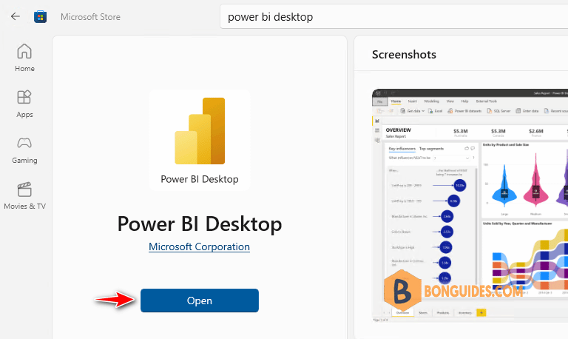Open the Apps section in sidebar
The width and height of the screenshot is (568, 339).
point(24,104)
